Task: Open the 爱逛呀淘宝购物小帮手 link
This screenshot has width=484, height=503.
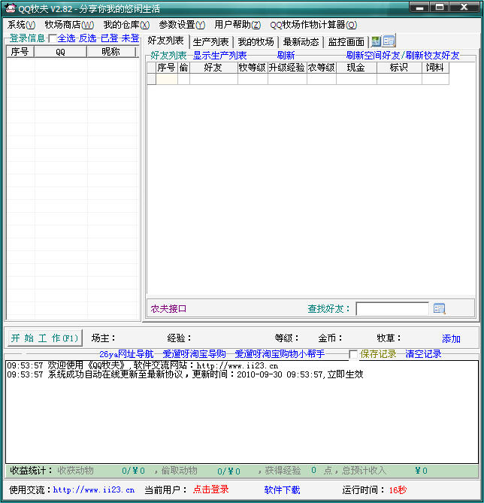Action: (280, 354)
